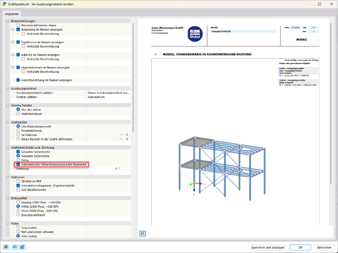This screenshot has height=253, width=338.
Task: Click 'Justus Mustermann GmbH' text in preview
Action: click(x=167, y=28)
